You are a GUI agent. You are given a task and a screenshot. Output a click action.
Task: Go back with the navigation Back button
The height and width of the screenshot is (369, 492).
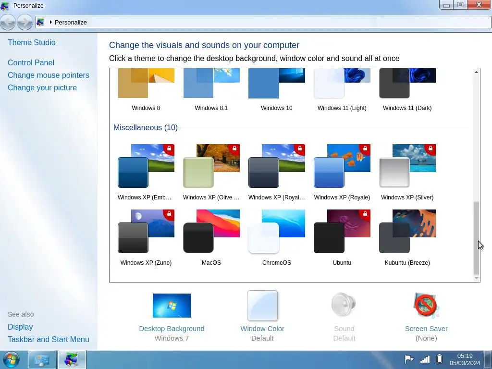[x=8, y=22]
